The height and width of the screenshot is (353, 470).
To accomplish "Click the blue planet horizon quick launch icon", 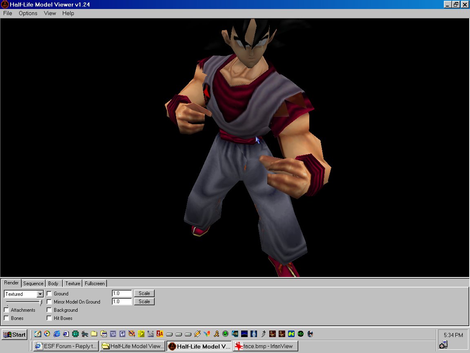I will (x=244, y=334).
